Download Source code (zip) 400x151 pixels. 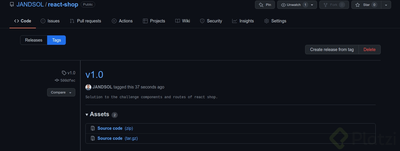tap(115, 128)
